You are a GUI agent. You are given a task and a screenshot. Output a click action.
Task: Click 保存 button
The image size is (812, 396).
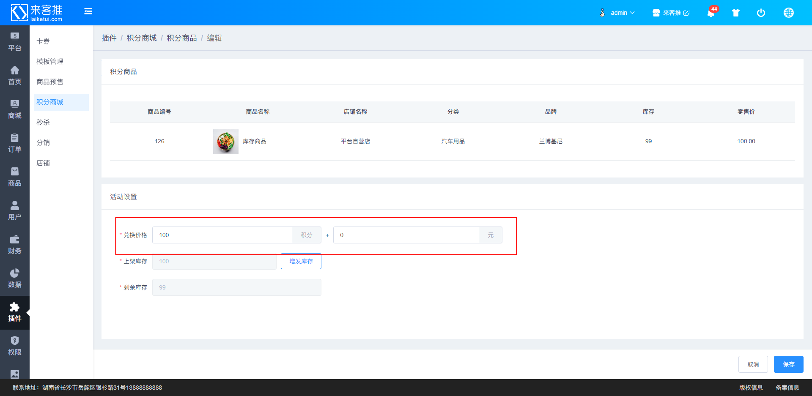tap(789, 364)
